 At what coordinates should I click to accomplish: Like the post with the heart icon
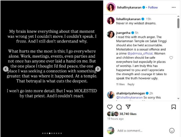tap(110, 107)
